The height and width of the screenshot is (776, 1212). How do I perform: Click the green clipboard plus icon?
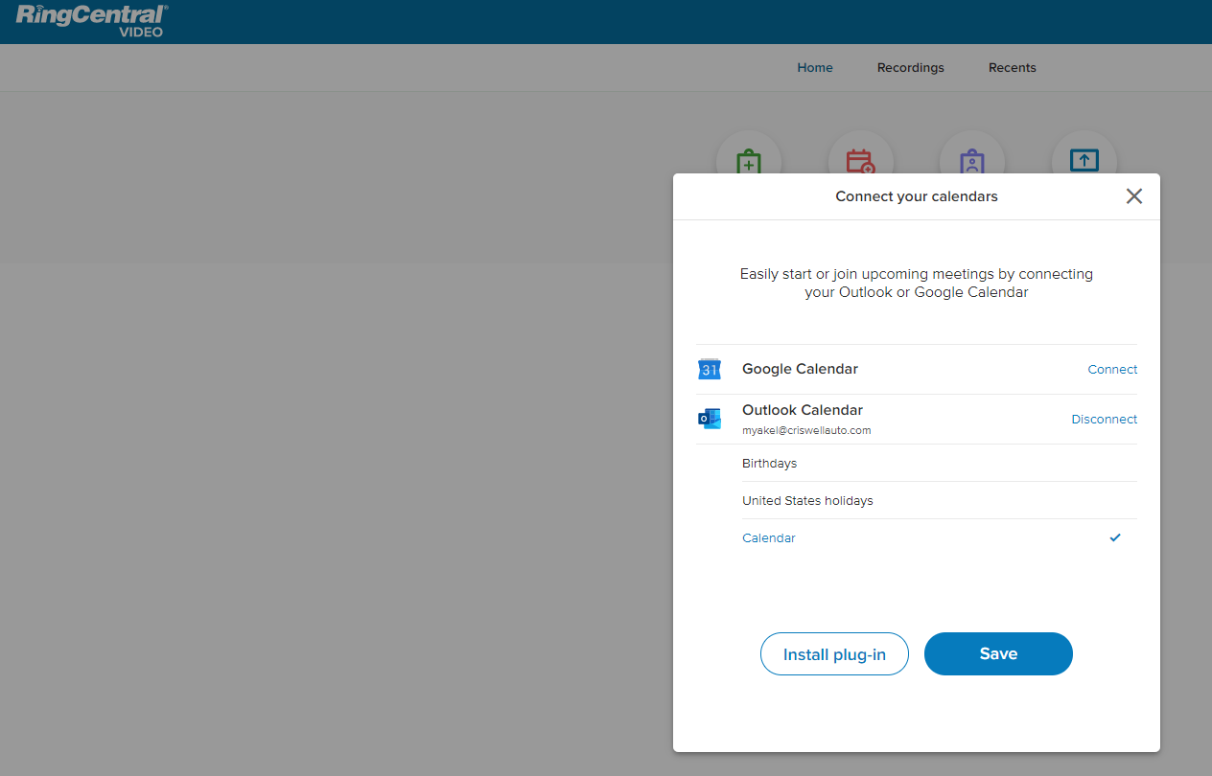[749, 162]
